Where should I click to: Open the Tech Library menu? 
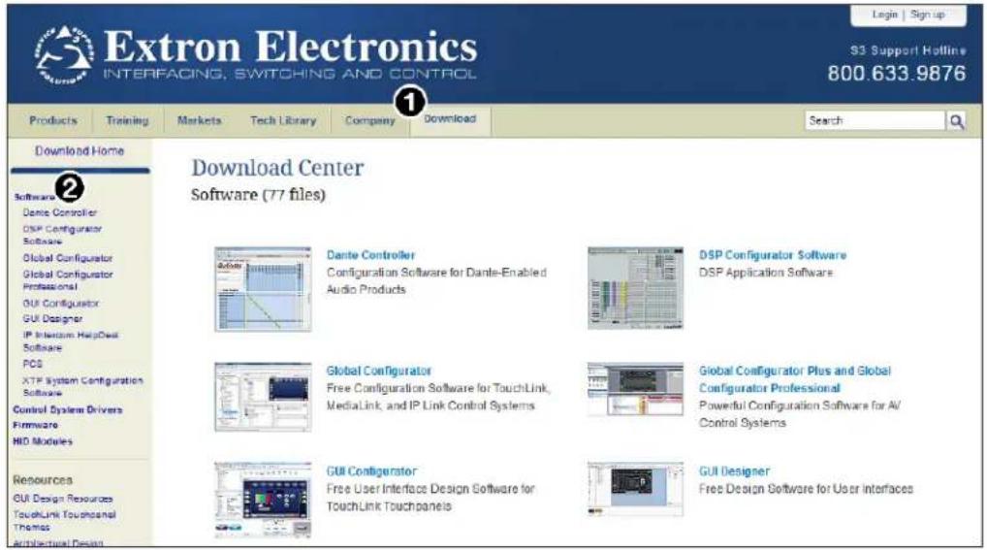[283, 120]
